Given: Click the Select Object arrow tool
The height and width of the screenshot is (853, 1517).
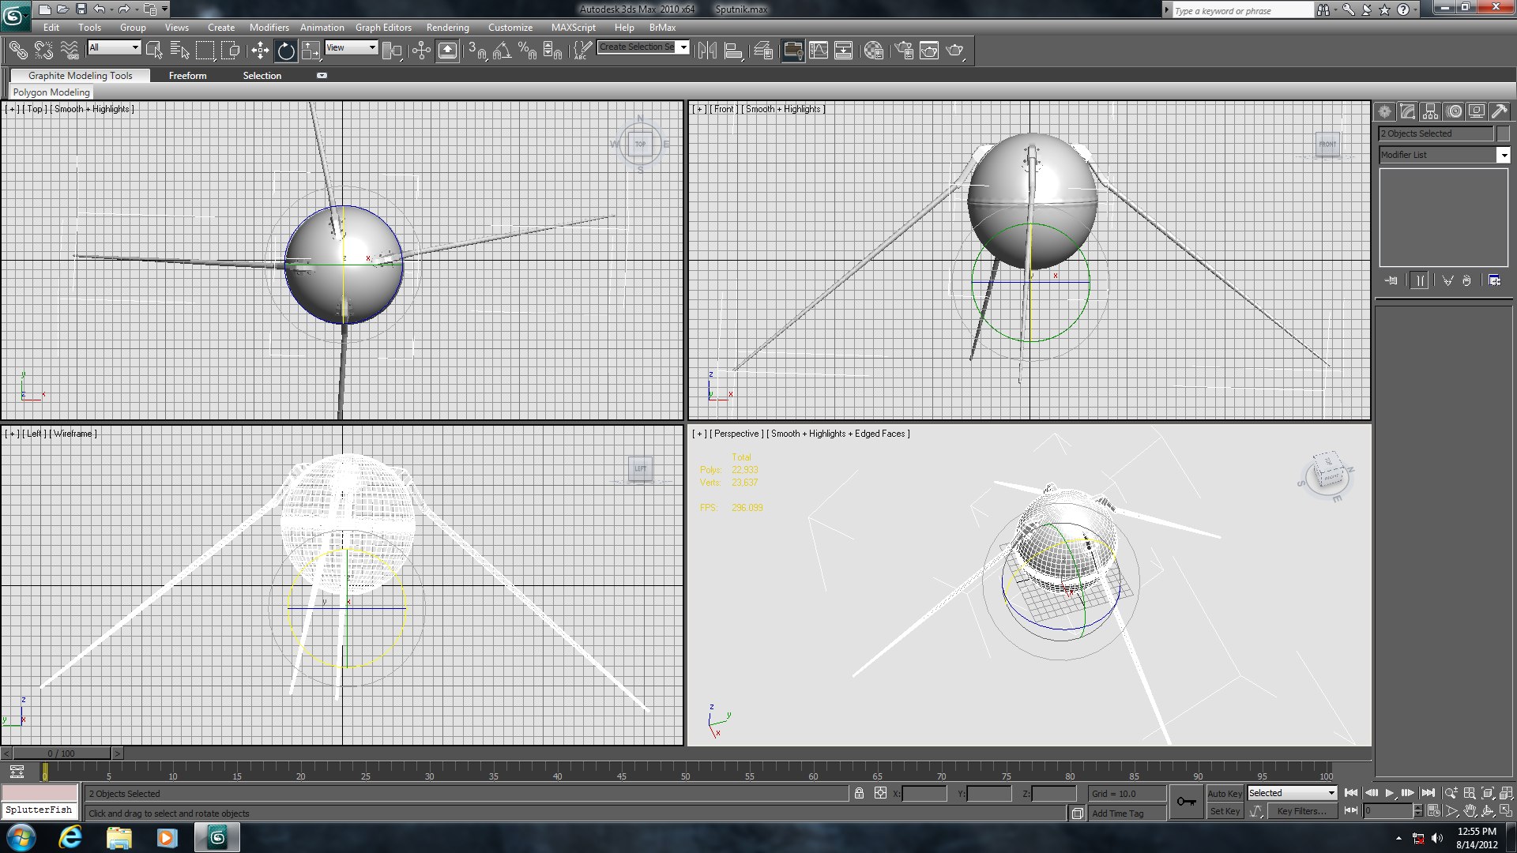Looking at the screenshot, I should click(154, 51).
